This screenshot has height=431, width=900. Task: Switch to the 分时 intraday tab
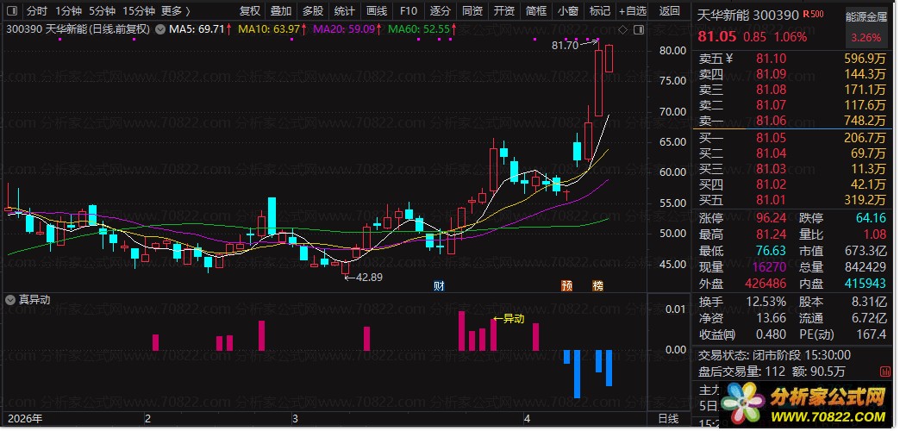[36, 11]
